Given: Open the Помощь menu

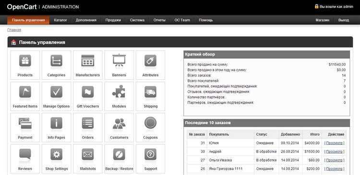Looking at the screenshot, I should click(206, 20).
